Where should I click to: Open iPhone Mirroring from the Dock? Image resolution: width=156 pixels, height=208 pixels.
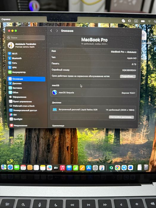(102, 168)
